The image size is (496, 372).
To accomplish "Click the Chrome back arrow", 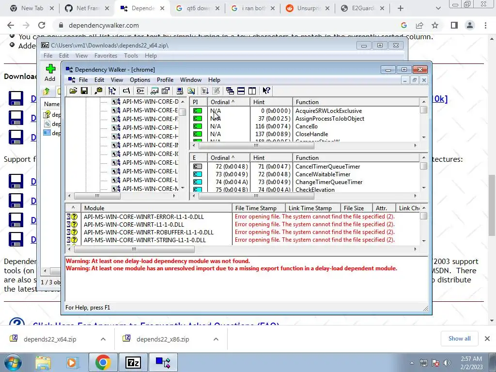I will 11,25.
